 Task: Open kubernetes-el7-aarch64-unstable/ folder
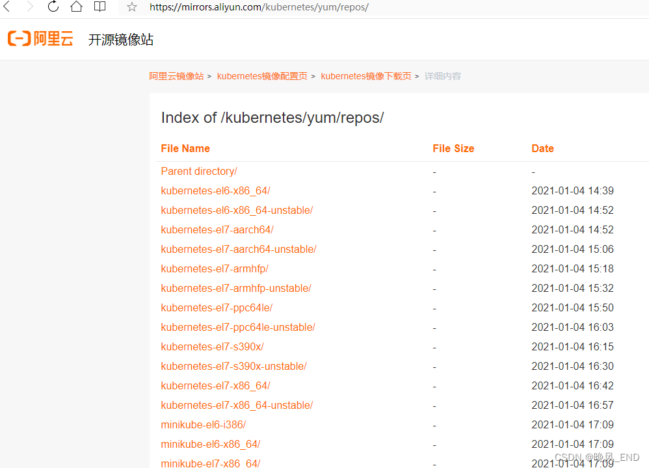(239, 249)
